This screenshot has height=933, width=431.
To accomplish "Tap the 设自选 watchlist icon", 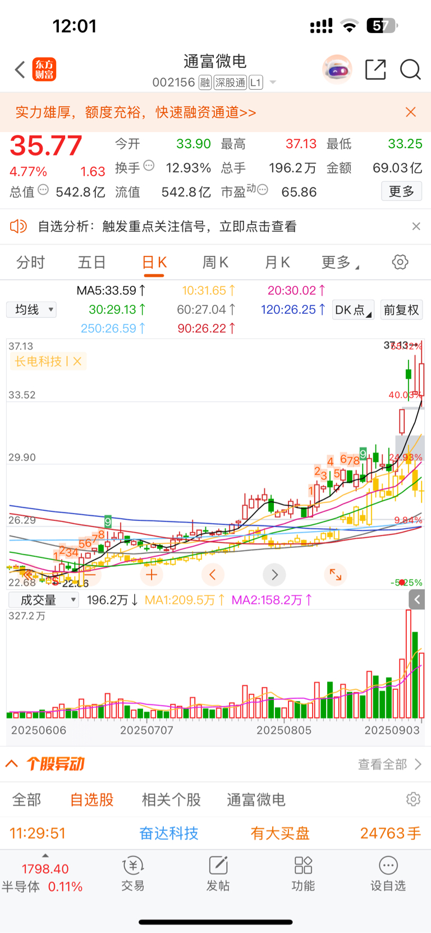I will pyautogui.click(x=388, y=874).
